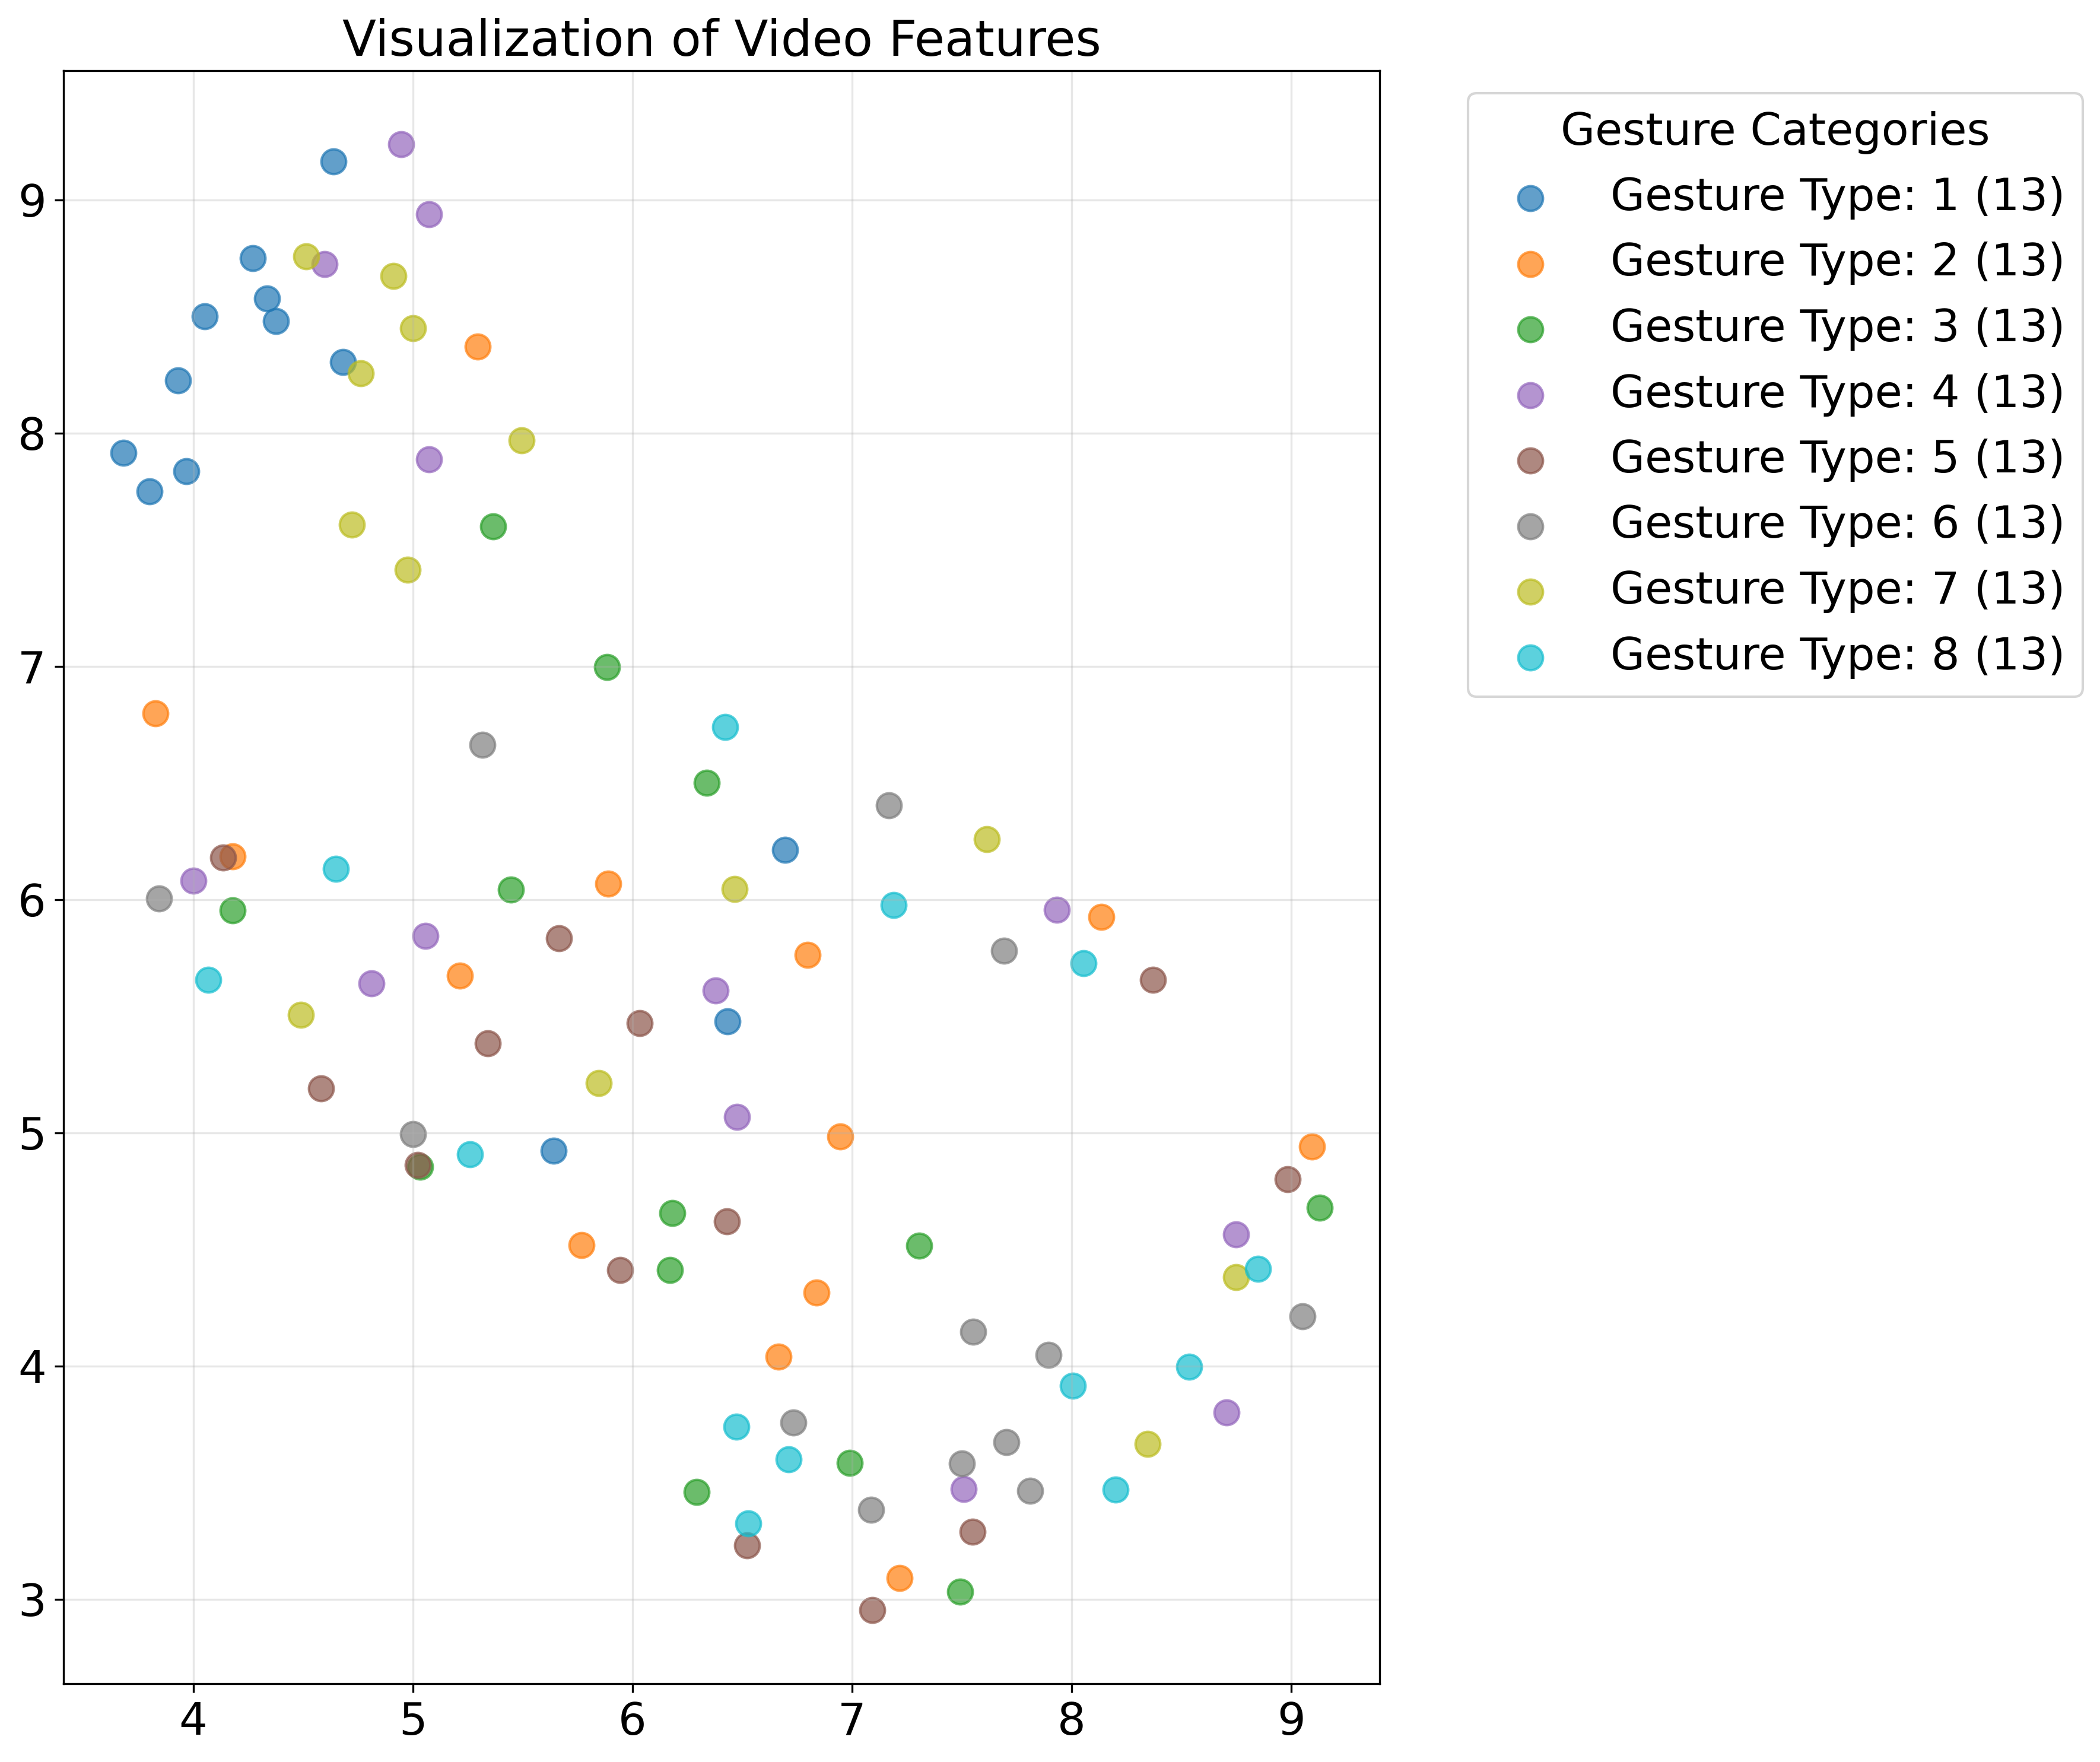Select the leftmost blue data point

pyautogui.click(x=123, y=453)
